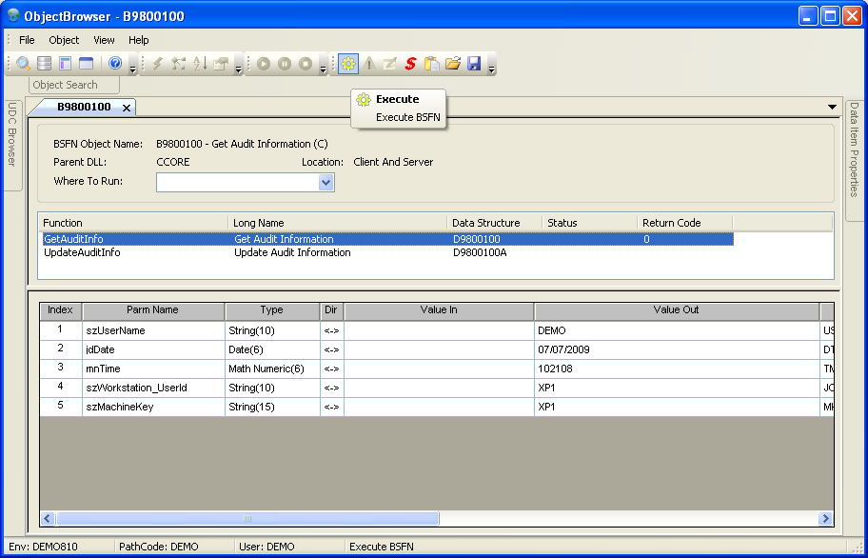Open the Where To Run dropdown

pyautogui.click(x=326, y=182)
